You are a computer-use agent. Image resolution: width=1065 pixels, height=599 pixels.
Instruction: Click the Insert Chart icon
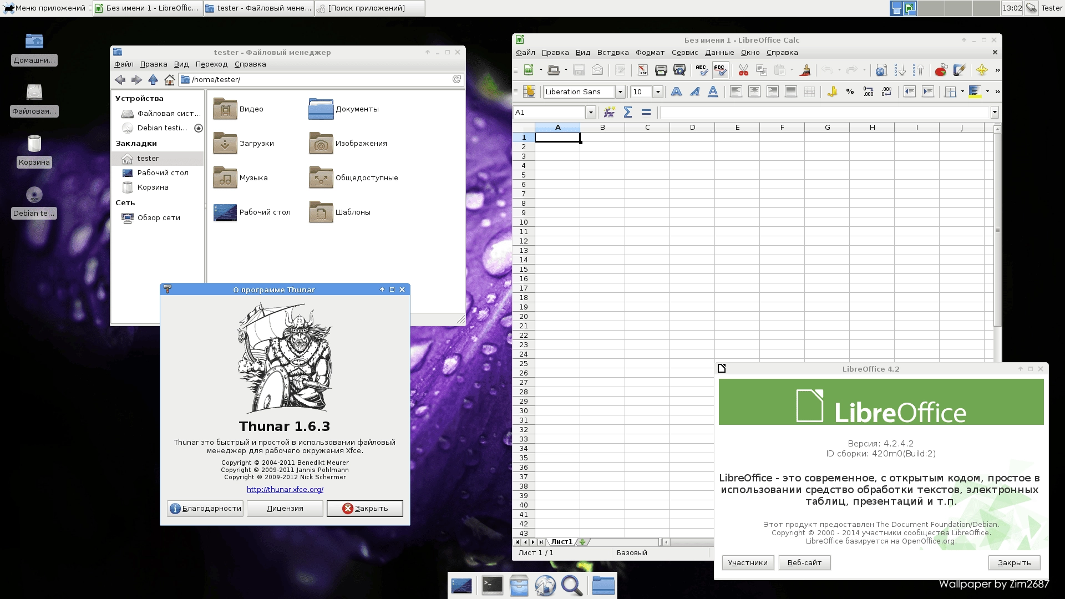point(941,70)
